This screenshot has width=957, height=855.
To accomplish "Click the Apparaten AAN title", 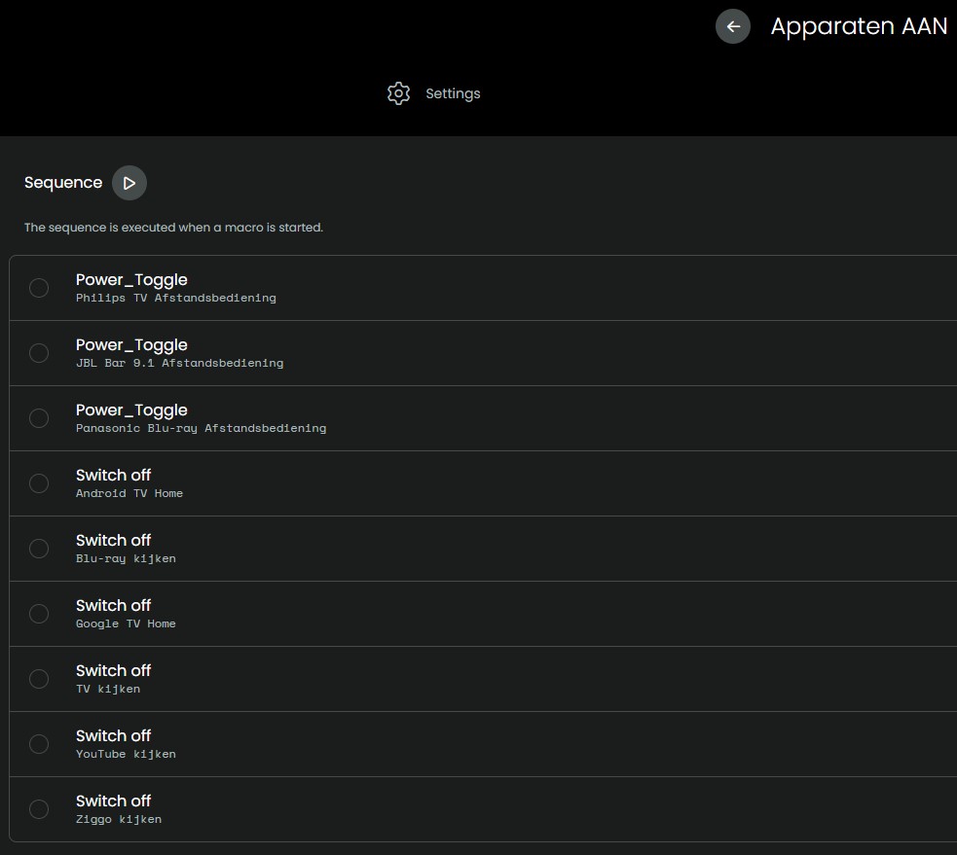I will (x=858, y=26).
